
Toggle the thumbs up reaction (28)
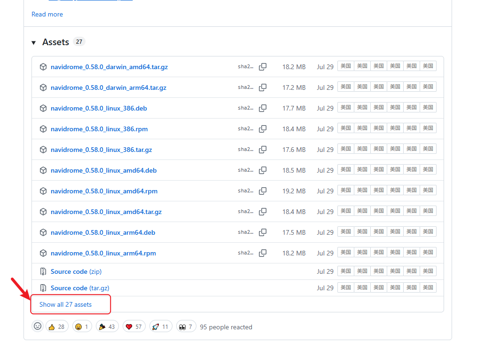[x=57, y=326]
